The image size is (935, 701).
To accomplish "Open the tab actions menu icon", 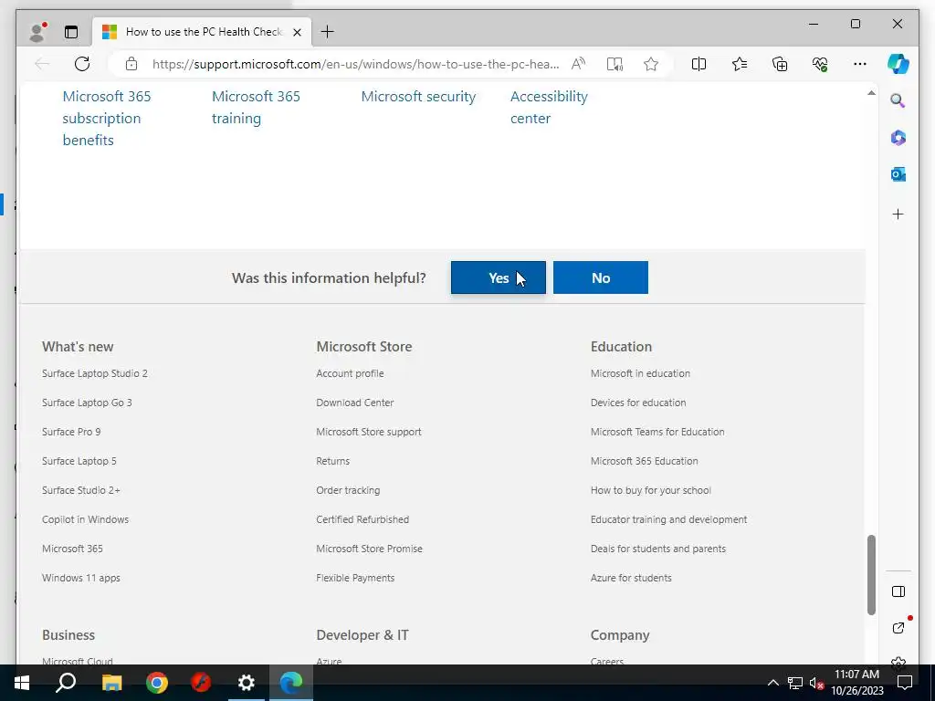I will point(71,32).
